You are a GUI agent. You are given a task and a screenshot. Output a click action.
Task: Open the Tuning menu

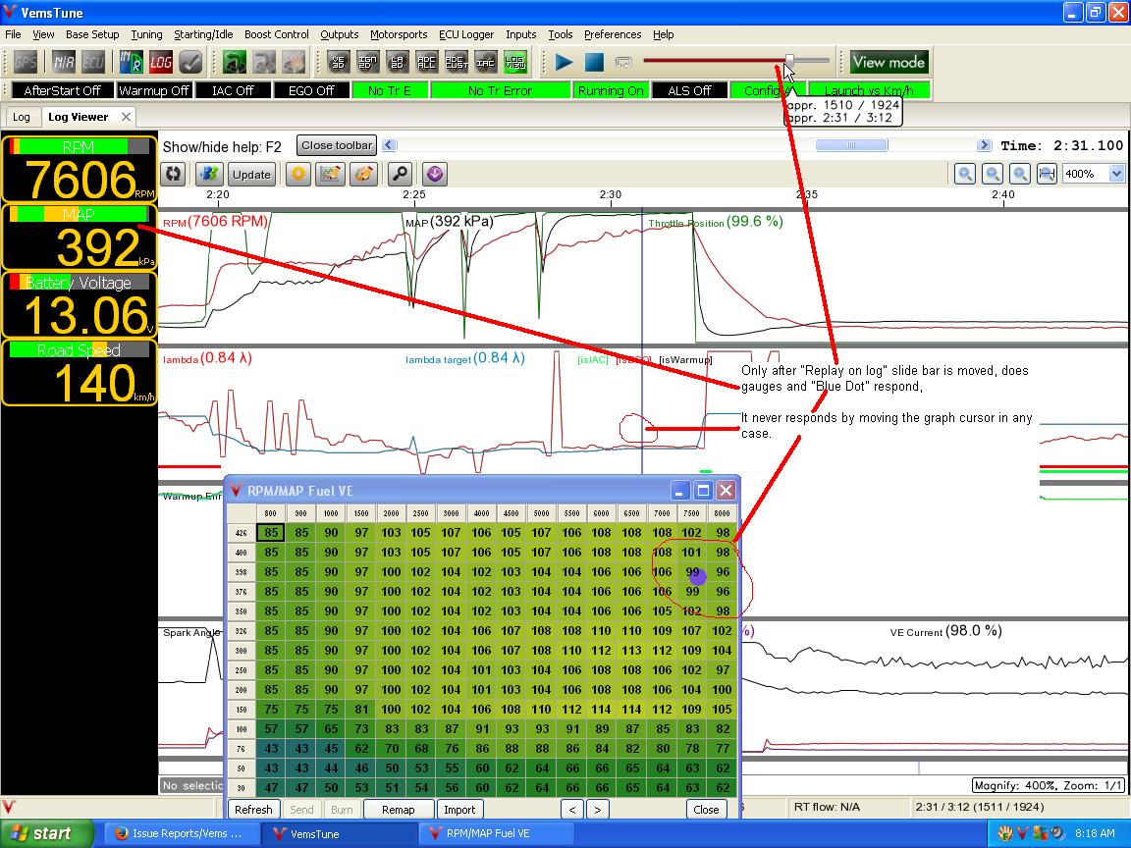146,34
